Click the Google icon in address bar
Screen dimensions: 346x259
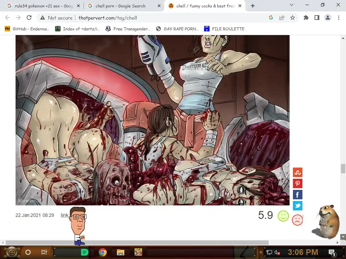pos(271,18)
